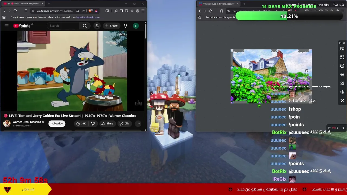Open the site settings icon beside the puzzle URL
The image size is (347, 195).
(229, 11)
